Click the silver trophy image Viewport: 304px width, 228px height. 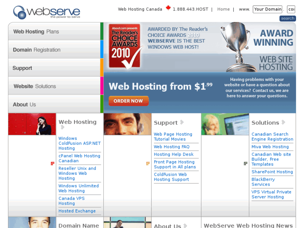(239, 47)
